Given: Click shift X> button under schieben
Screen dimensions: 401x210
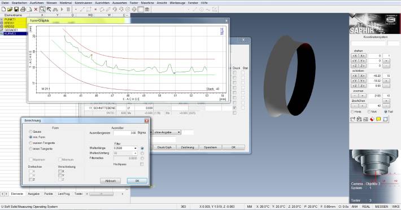Looking at the screenshot, I should [x=362, y=76].
